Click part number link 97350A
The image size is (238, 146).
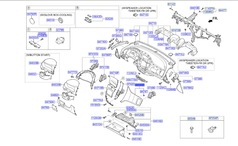[x=101, y=49]
